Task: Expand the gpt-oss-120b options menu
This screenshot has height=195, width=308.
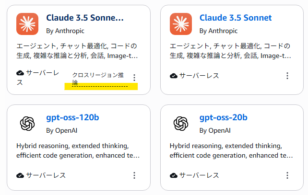Action: [x=134, y=175]
